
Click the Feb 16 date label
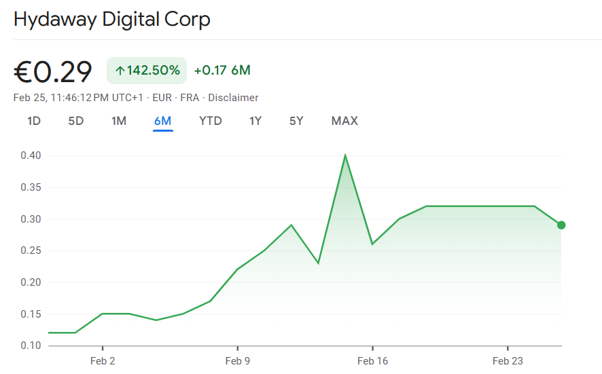[372, 361]
